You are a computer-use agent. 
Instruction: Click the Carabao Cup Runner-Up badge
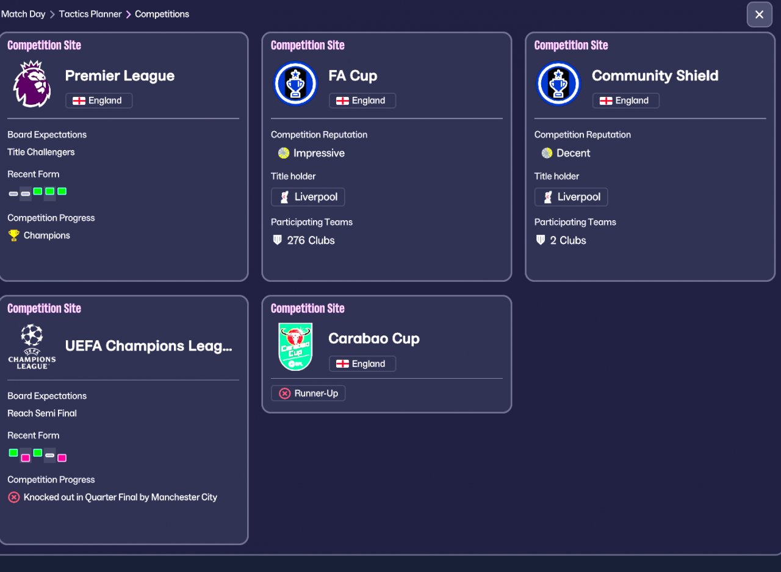[308, 393]
